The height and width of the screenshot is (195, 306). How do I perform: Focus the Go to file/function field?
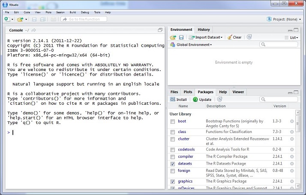click(84, 19)
